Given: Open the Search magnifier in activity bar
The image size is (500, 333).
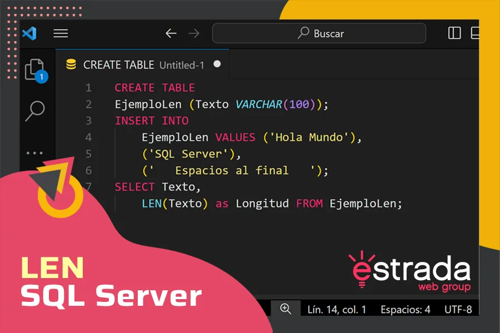Looking at the screenshot, I should tap(35, 110).
